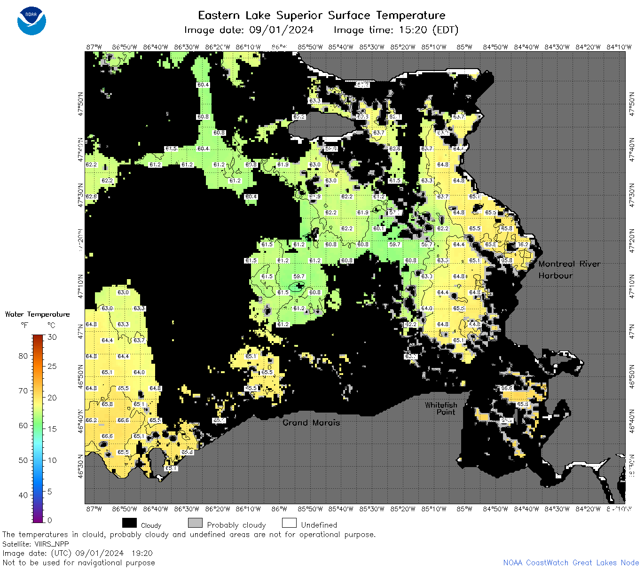Click the 60 Fahrenheit scale tick label
This screenshot has height=570, width=644.
(x=23, y=425)
